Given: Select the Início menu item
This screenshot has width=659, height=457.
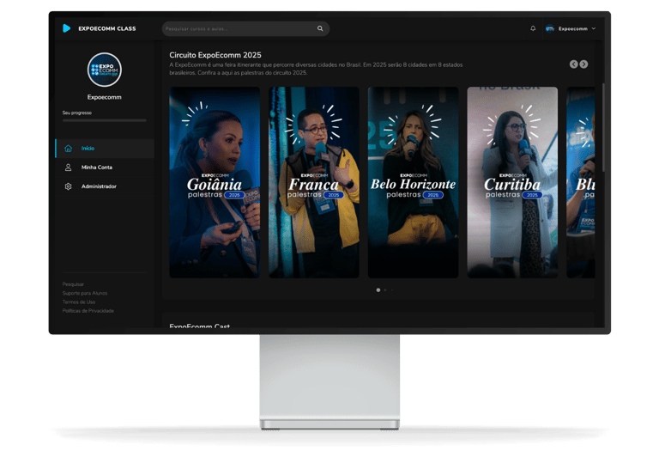Looking at the screenshot, I should click(x=105, y=148).
